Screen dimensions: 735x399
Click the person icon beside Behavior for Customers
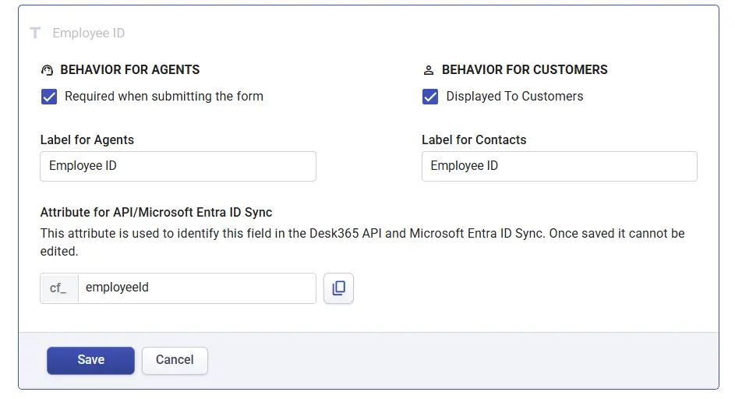tap(429, 70)
